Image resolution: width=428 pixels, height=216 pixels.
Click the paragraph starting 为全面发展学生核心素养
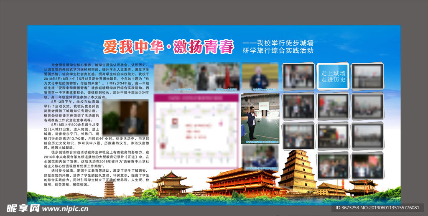[x=97, y=81]
